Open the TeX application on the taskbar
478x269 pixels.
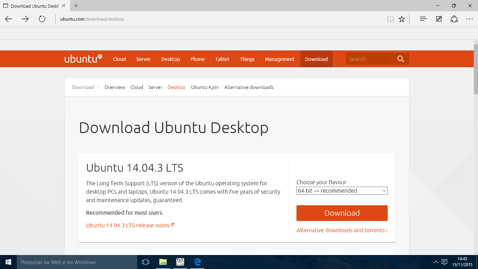tap(180, 262)
